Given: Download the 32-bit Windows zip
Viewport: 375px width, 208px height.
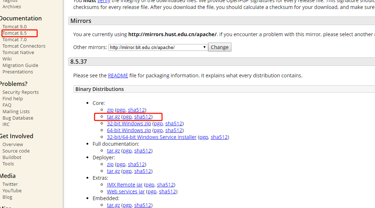Looking at the screenshot, I should point(129,124).
